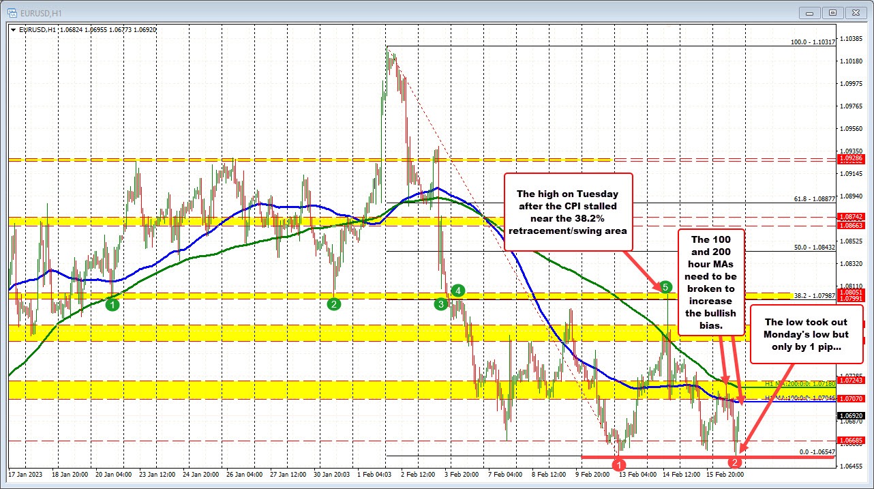
Task: Click the 61.8 - 1.08877 Fibonacci label
Action: point(815,198)
